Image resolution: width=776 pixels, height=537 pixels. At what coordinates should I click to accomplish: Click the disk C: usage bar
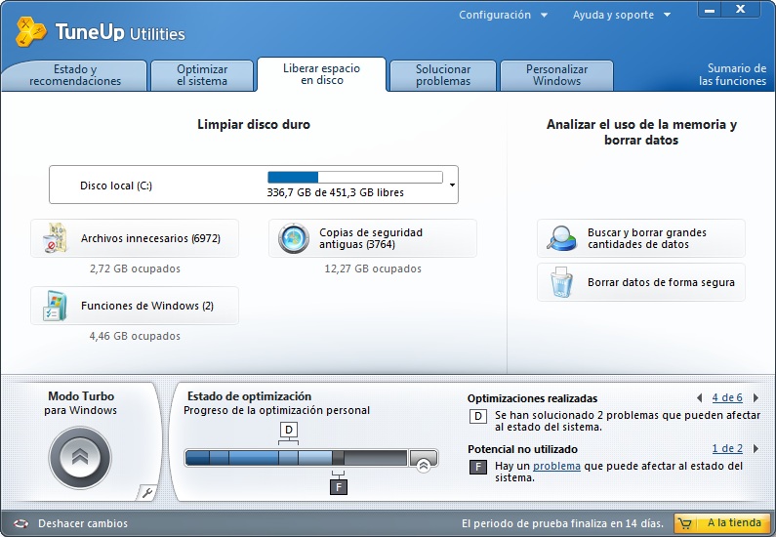[x=355, y=177]
